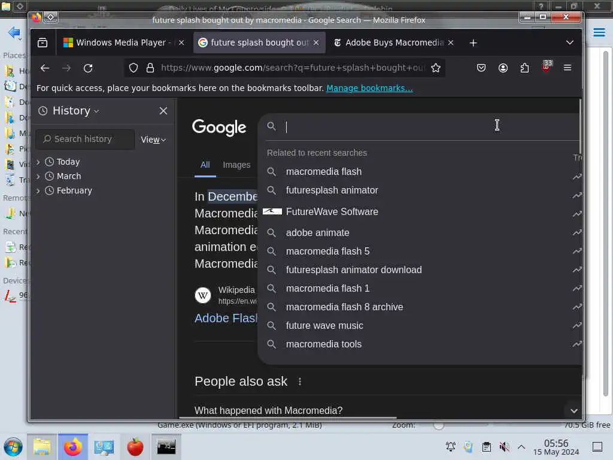Open a new tab with plus button
This screenshot has width=613, height=460.
pos(473,43)
